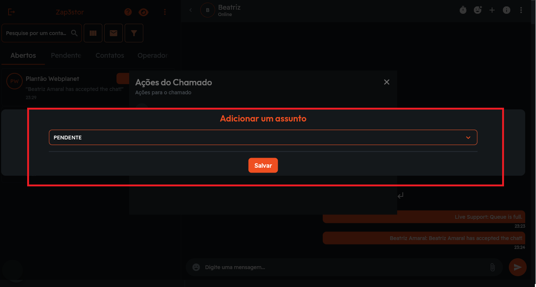
Task: Open the help question mark icon
Action: [128, 12]
